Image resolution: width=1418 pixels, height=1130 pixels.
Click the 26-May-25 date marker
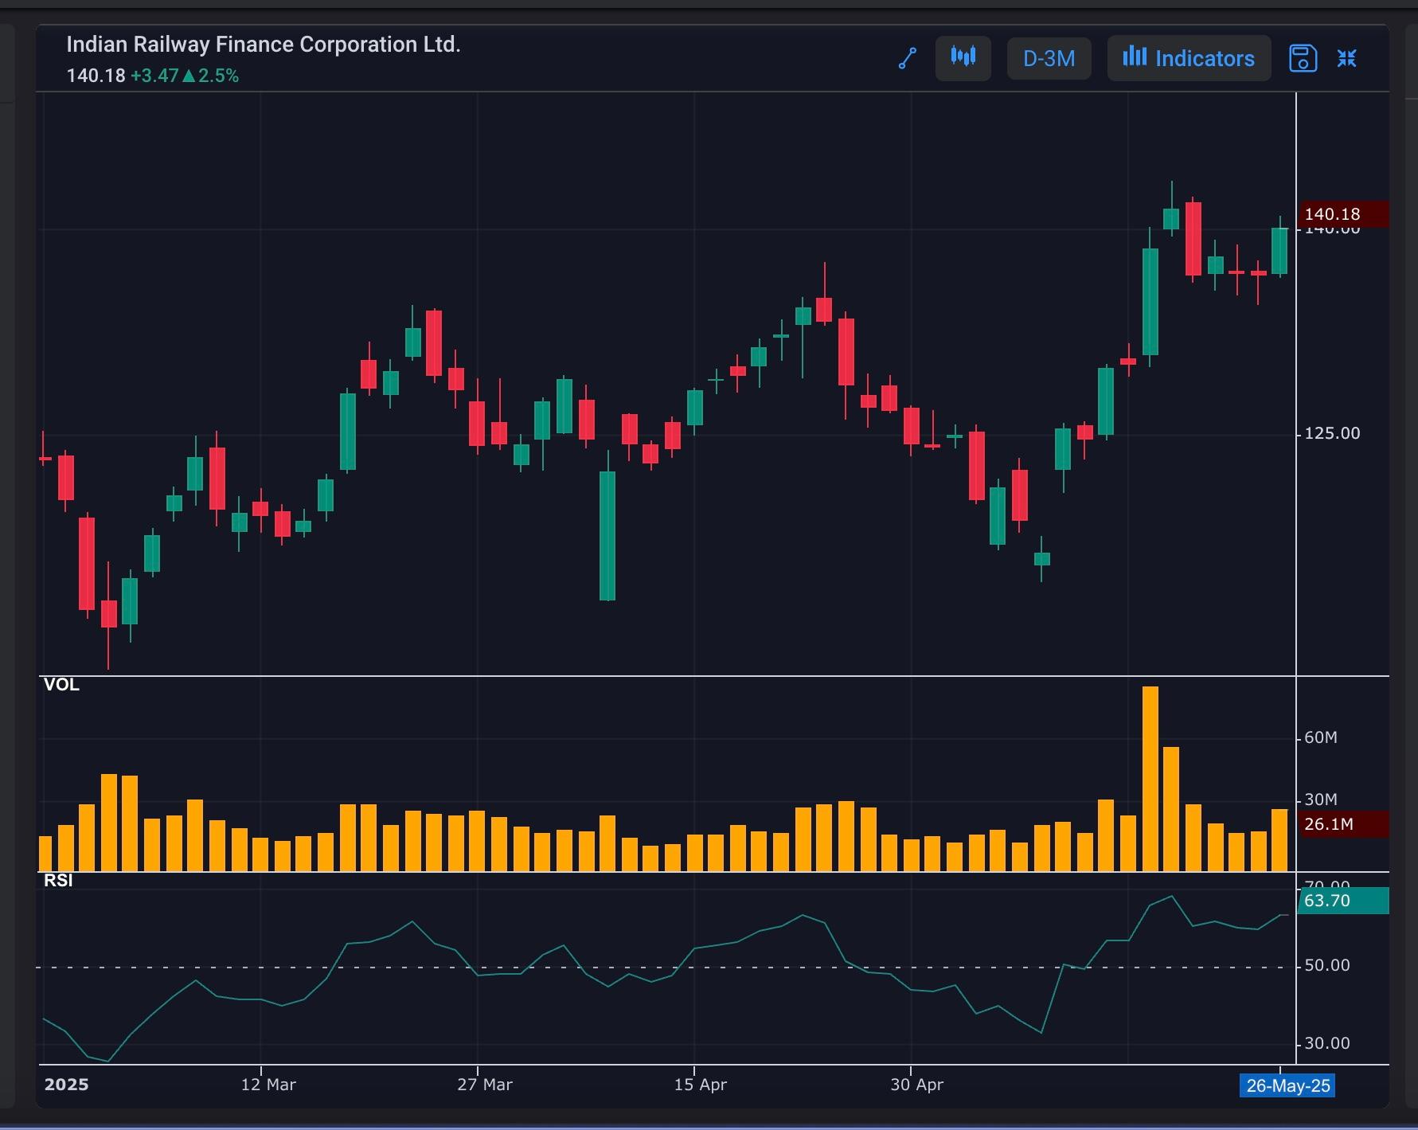(x=1287, y=1085)
